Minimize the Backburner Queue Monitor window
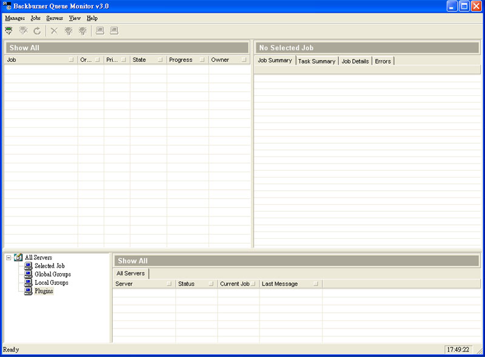Screen dimensions: 485x357 coord(452,6)
